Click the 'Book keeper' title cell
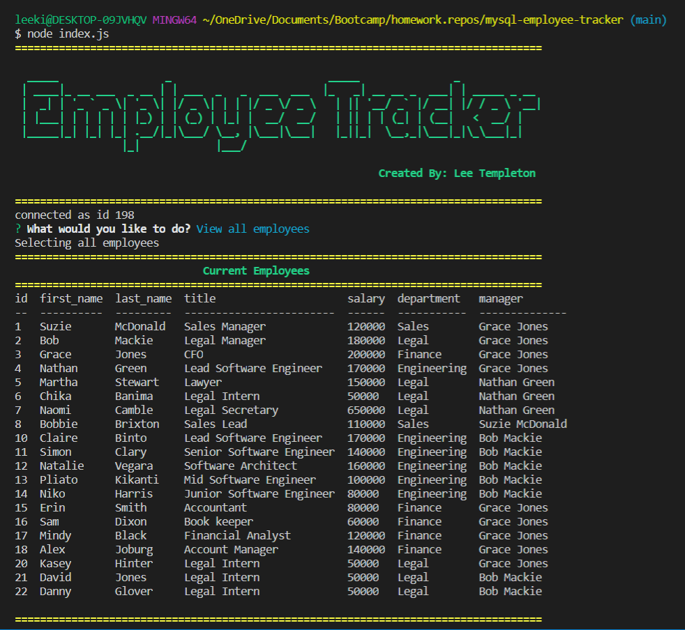The height and width of the screenshot is (630, 685). tap(218, 522)
